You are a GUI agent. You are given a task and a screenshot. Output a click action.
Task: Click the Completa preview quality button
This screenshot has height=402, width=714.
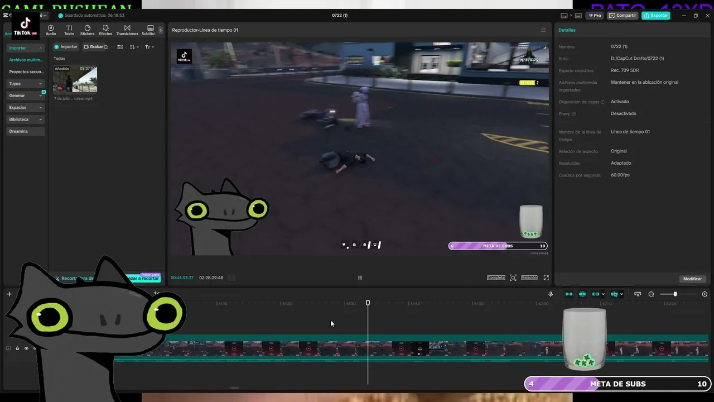496,277
